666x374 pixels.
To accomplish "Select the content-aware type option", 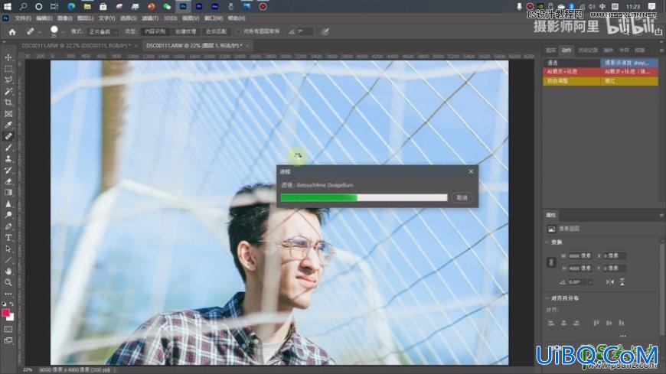I will click(155, 31).
